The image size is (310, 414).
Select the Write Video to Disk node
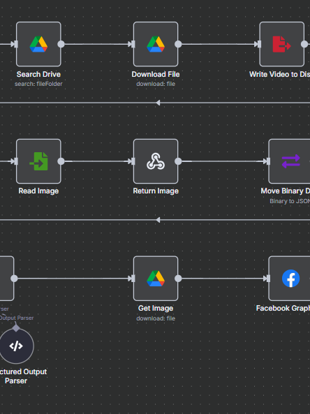point(282,44)
